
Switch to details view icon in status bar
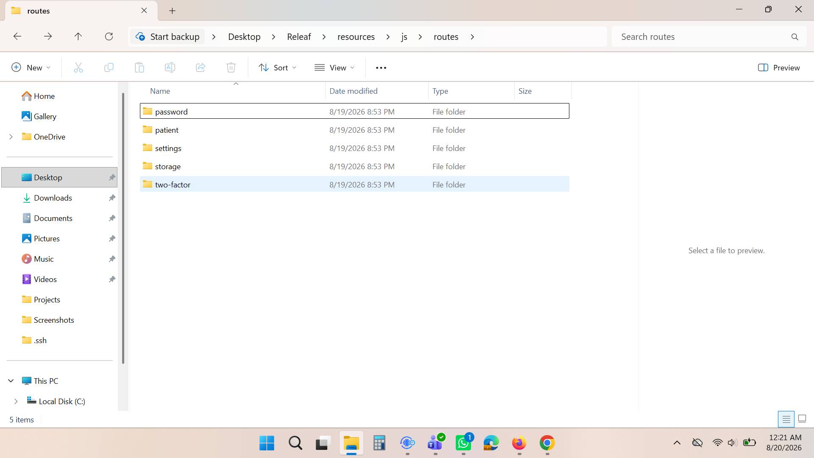pyautogui.click(x=786, y=419)
